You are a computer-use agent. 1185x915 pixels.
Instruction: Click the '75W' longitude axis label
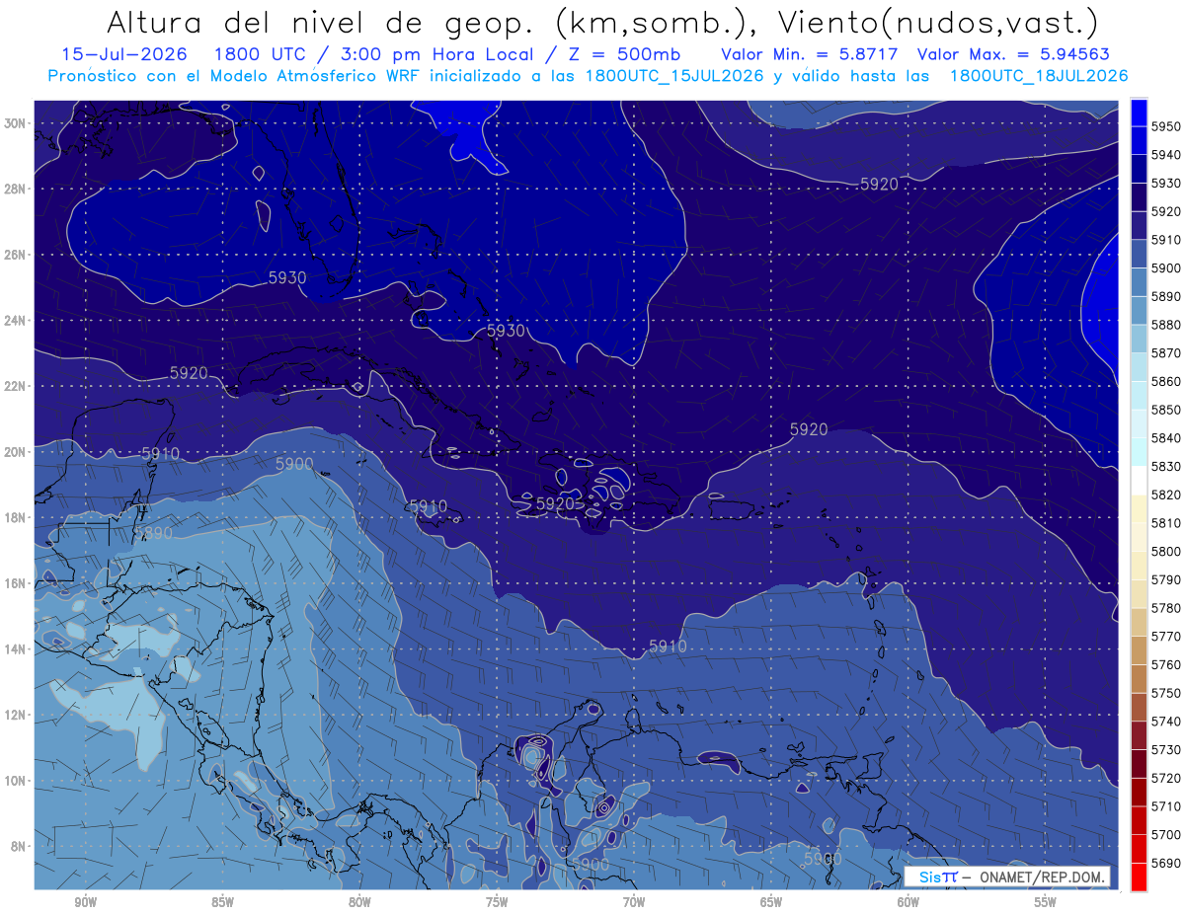(497, 901)
